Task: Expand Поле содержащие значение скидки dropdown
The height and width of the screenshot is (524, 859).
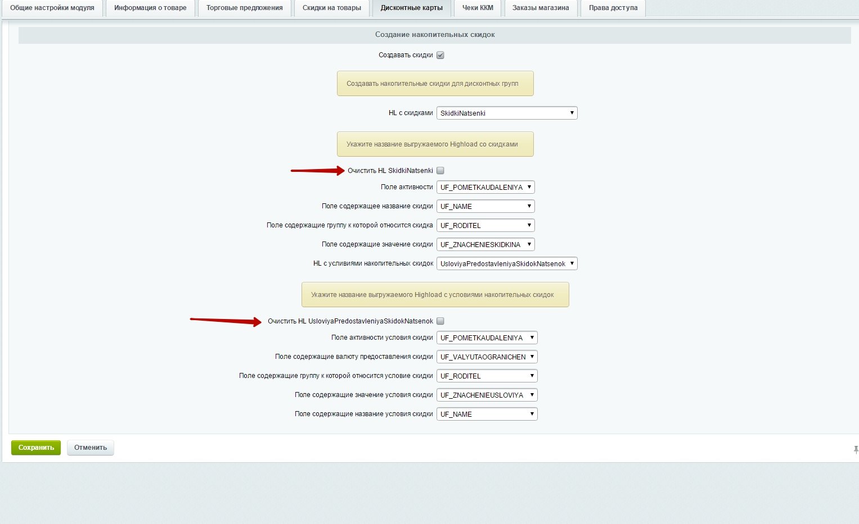Action: tap(485, 244)
